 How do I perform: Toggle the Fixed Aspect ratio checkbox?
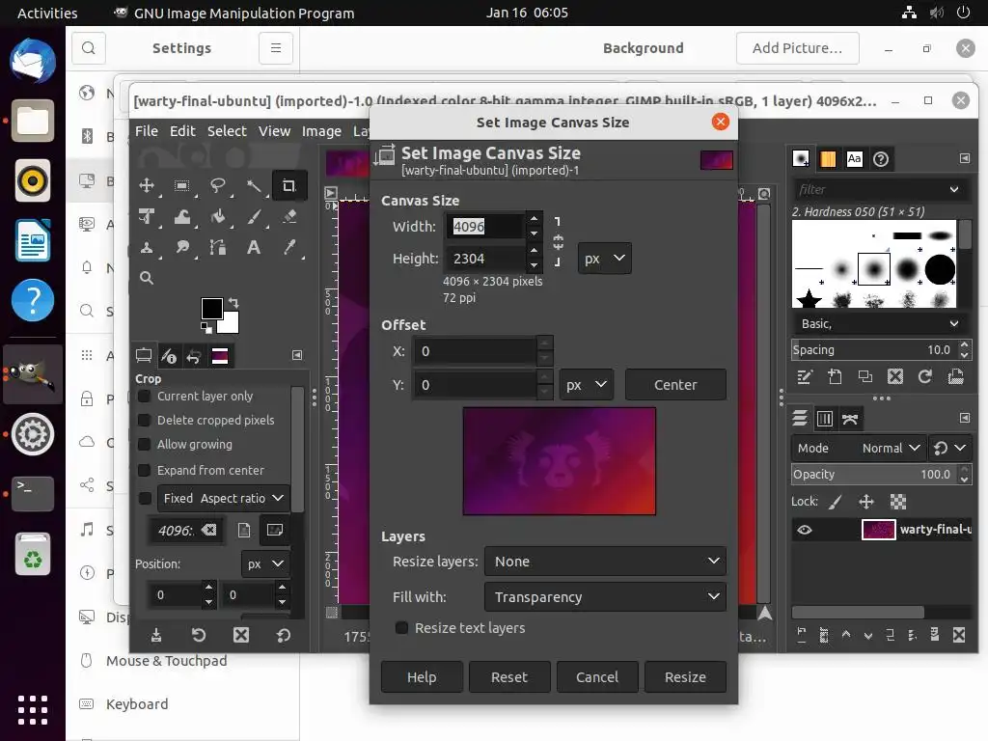[145, 499]
